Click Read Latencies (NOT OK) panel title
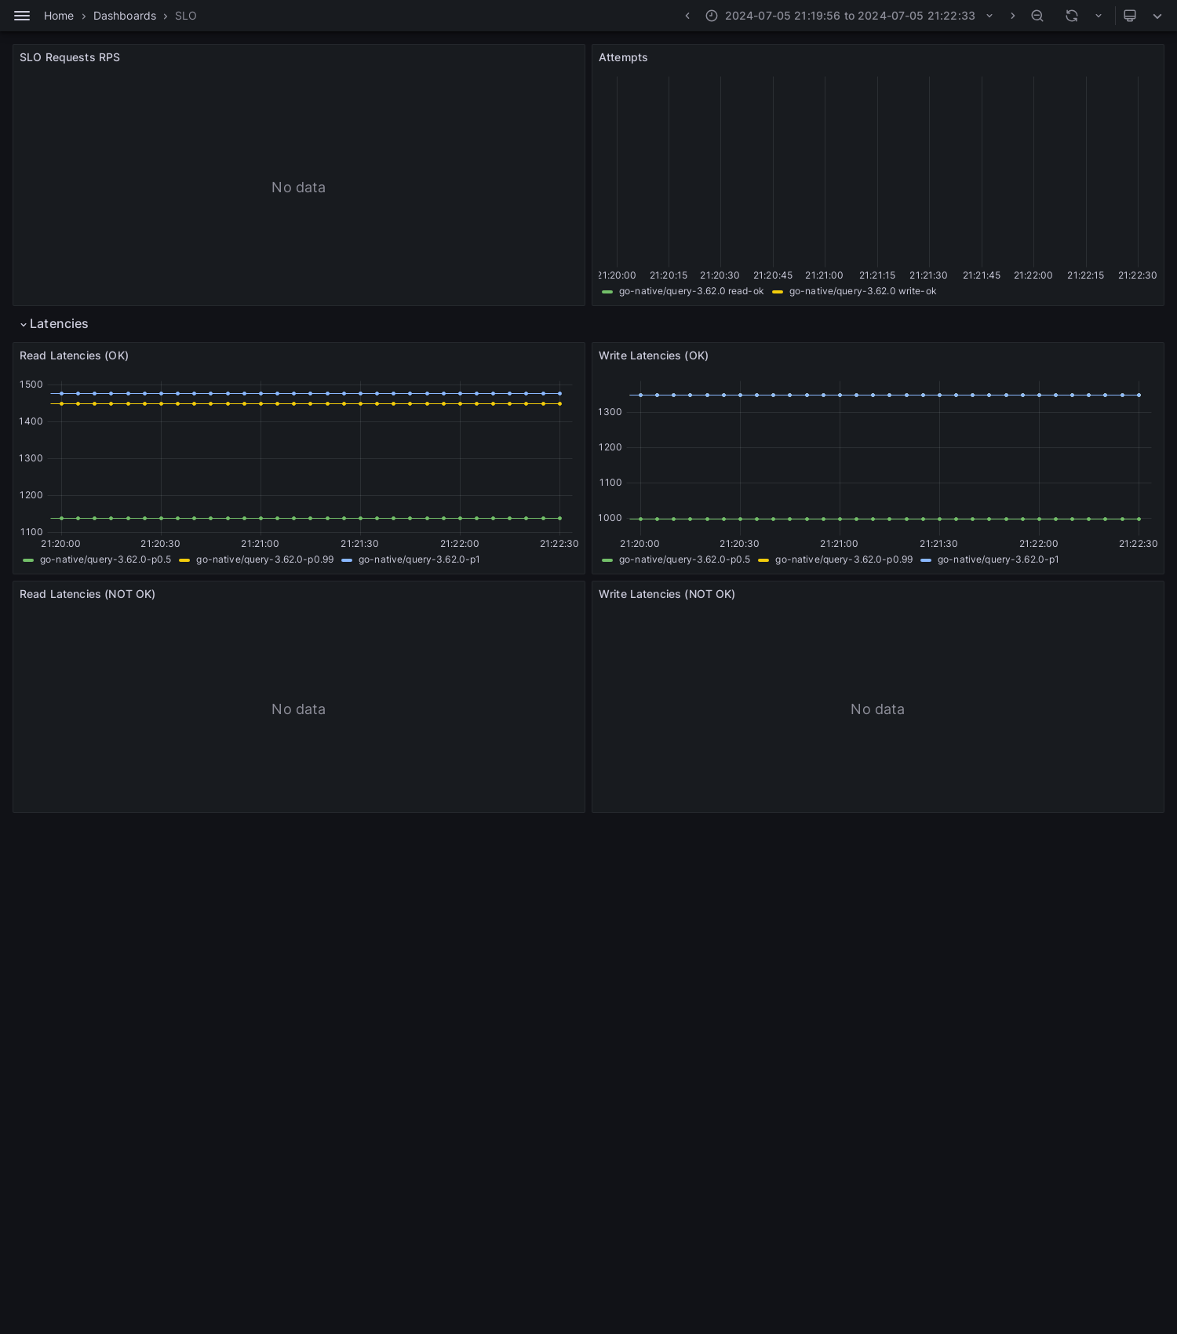 pyautogui.click(x=87, y=594)
